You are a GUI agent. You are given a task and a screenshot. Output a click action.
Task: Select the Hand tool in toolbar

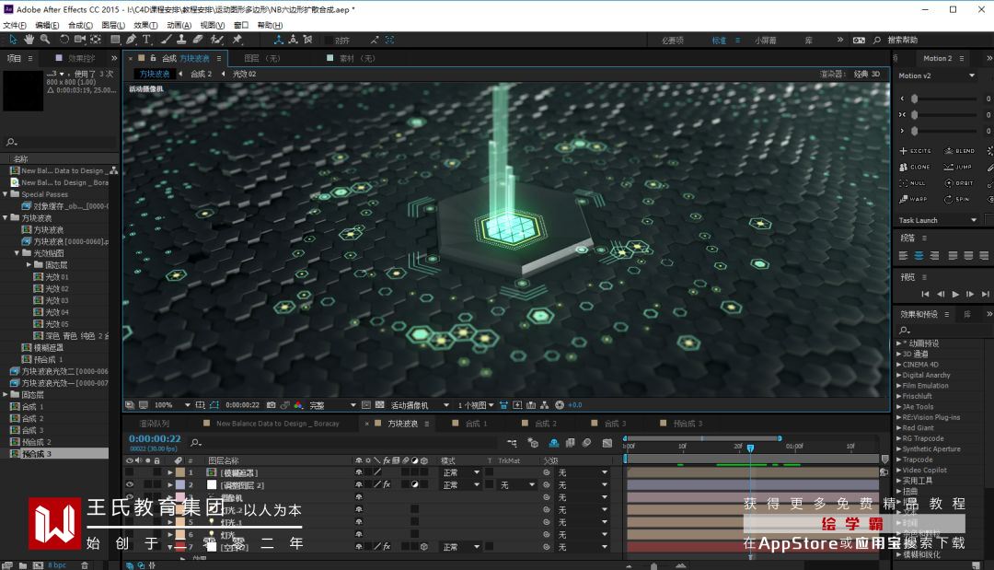(x=29, y=40)
